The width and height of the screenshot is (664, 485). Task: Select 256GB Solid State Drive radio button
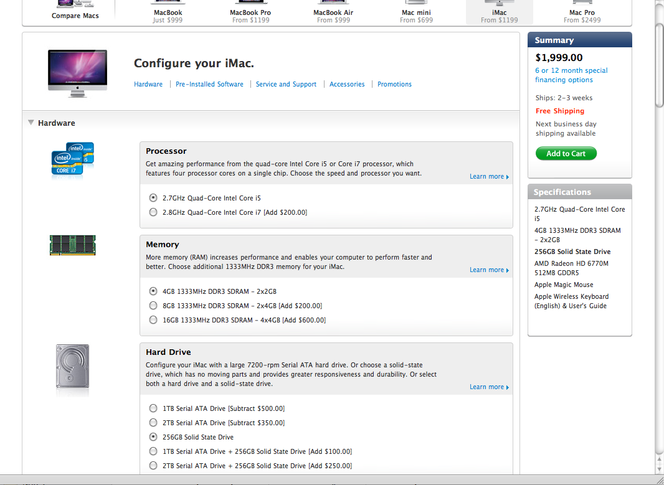[153, 437]
